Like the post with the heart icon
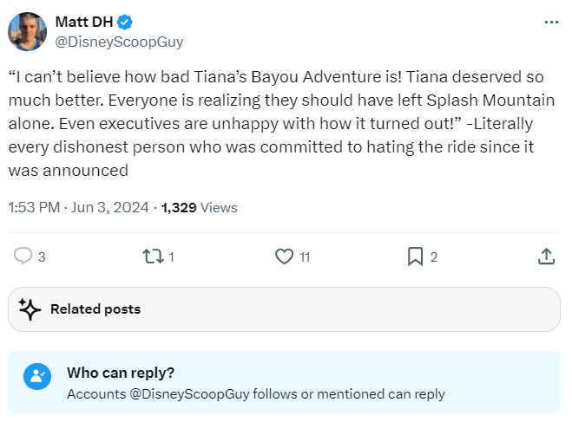The width and height of the screenshot is (572, 422). click(x=283, y=256)
